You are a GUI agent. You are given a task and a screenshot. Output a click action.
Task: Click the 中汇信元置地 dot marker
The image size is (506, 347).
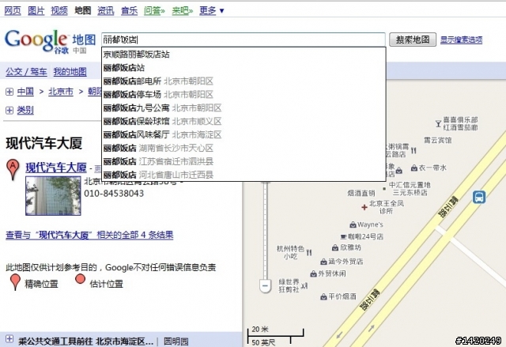tap(384, 188)
